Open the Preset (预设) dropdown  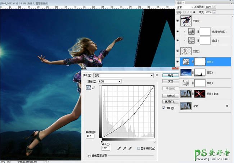pos(123,76)
